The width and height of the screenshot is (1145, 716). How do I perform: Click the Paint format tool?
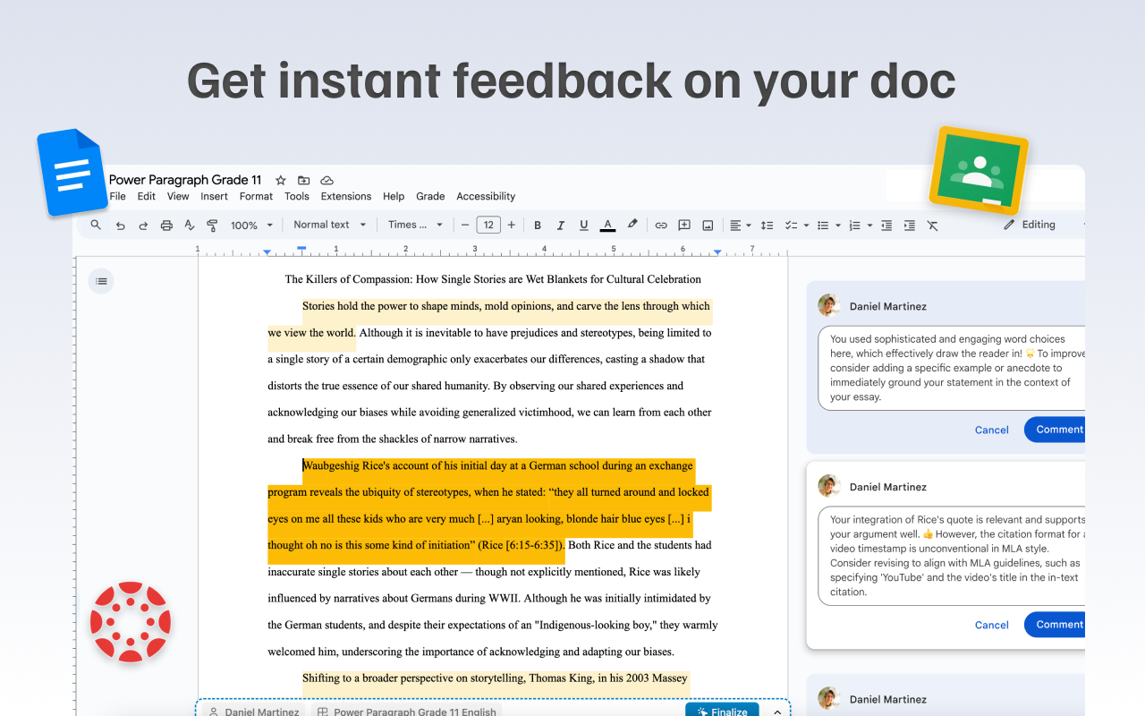(x=212, y=225)
